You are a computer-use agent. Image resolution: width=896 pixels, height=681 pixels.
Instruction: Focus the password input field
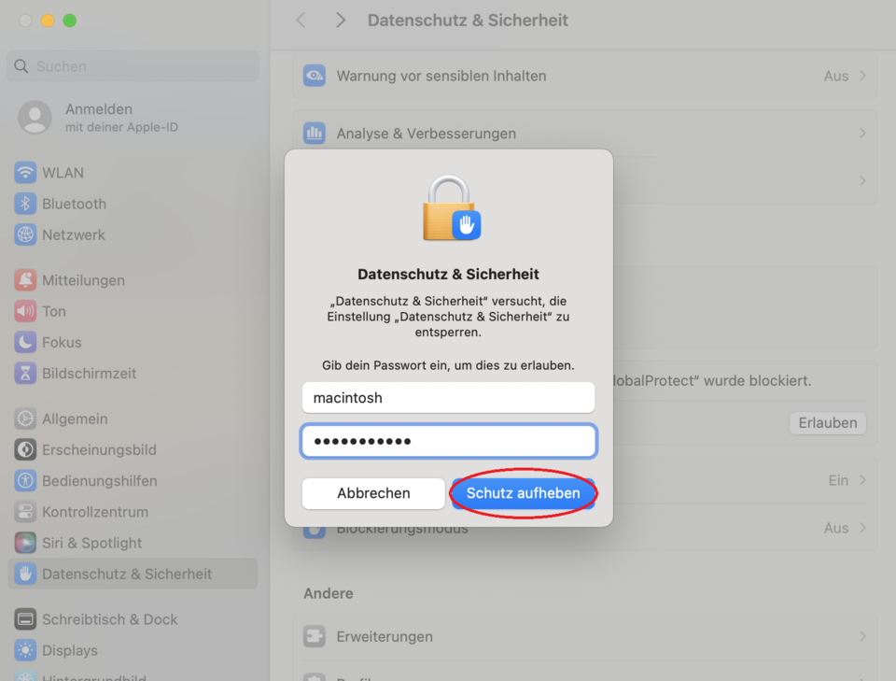[x=448, y=441]
